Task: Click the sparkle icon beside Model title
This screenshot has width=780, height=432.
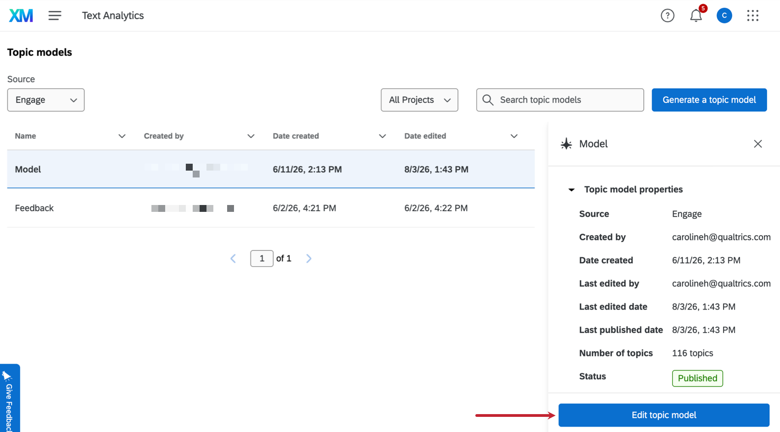Action: pos(567,144)
